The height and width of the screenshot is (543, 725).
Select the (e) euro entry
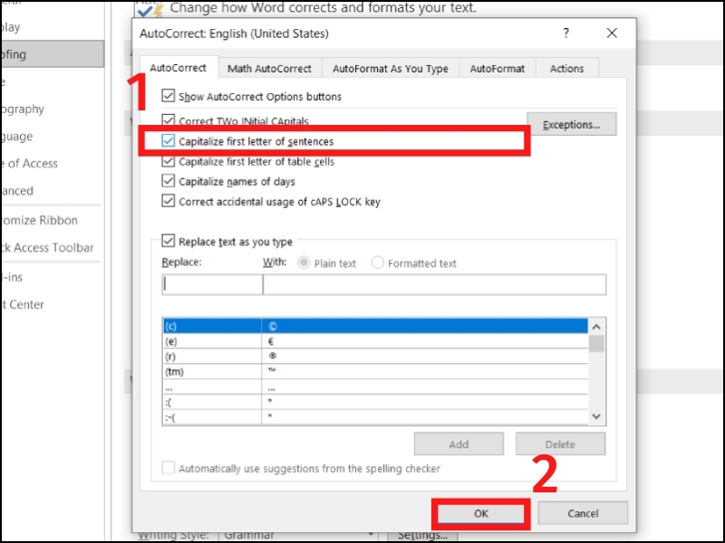pos(375,341)
